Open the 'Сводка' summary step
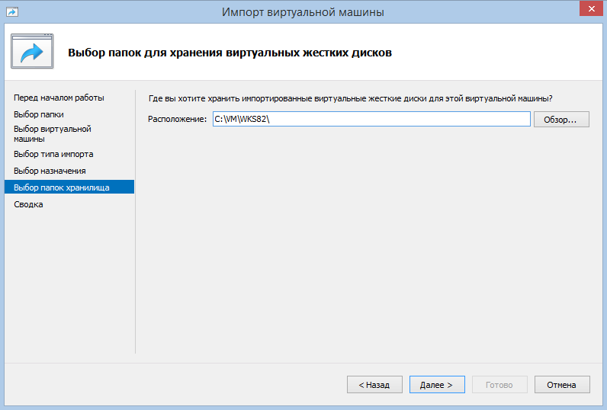 coord(29,204)
